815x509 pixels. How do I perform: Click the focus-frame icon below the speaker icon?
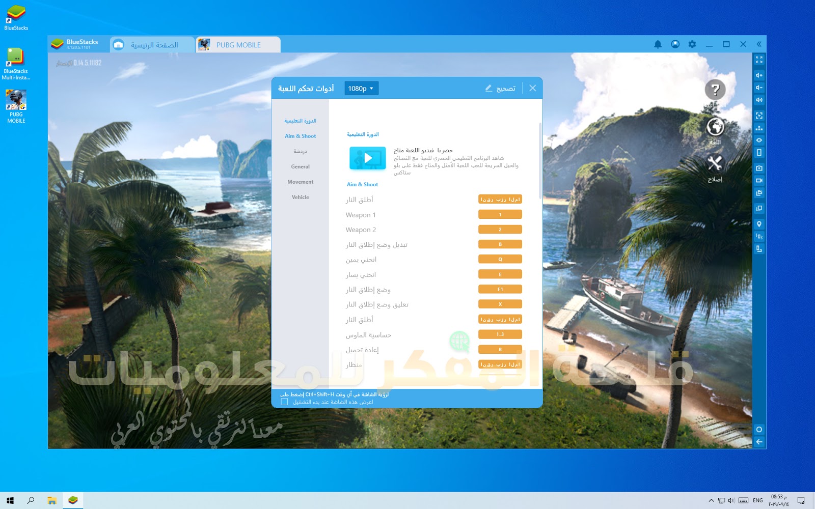click(x=759, y=116)
